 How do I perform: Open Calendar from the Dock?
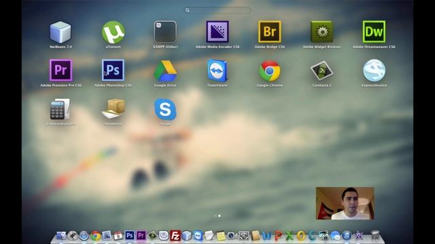tap(118, 236)
